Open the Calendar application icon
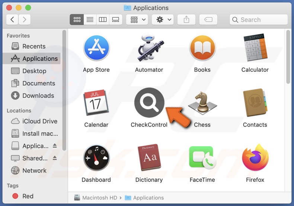The image size is (294, 206). pyautogui.click(x=96, y=102)
